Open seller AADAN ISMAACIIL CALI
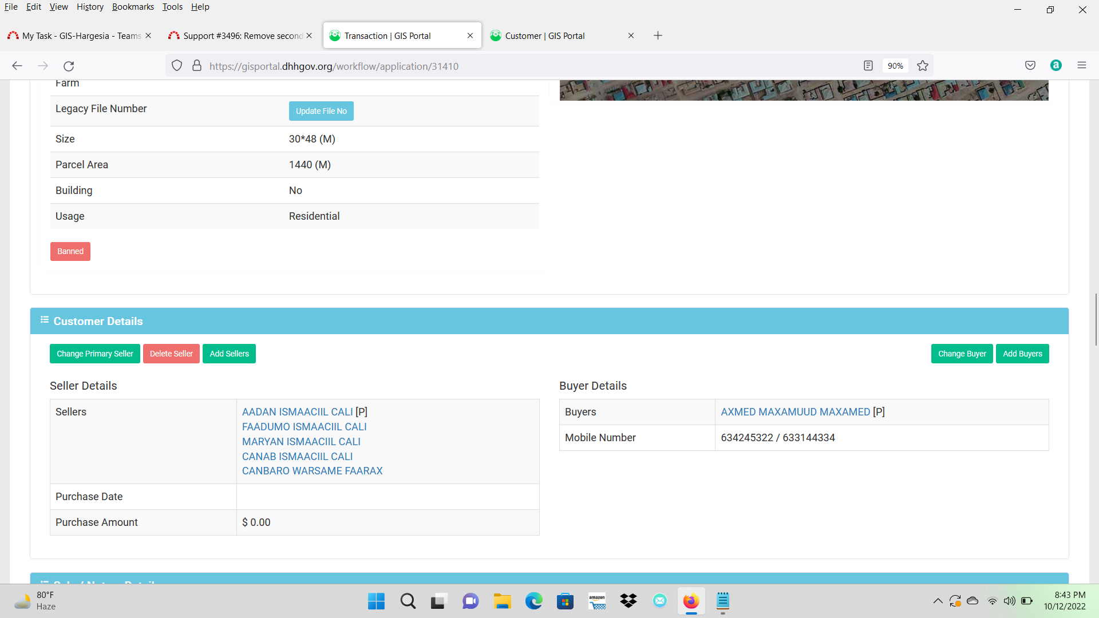 297,412
